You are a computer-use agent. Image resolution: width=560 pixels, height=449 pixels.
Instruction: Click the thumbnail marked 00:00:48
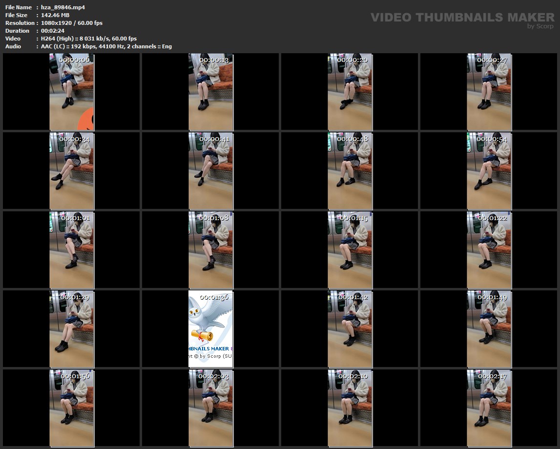point(350,171)
